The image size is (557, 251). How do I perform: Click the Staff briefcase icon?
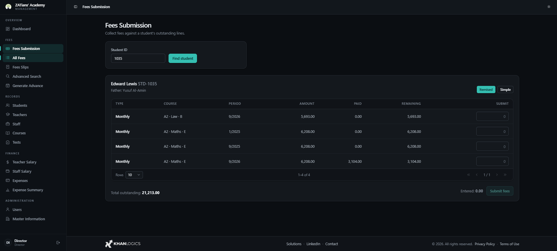tap(8, 124)
